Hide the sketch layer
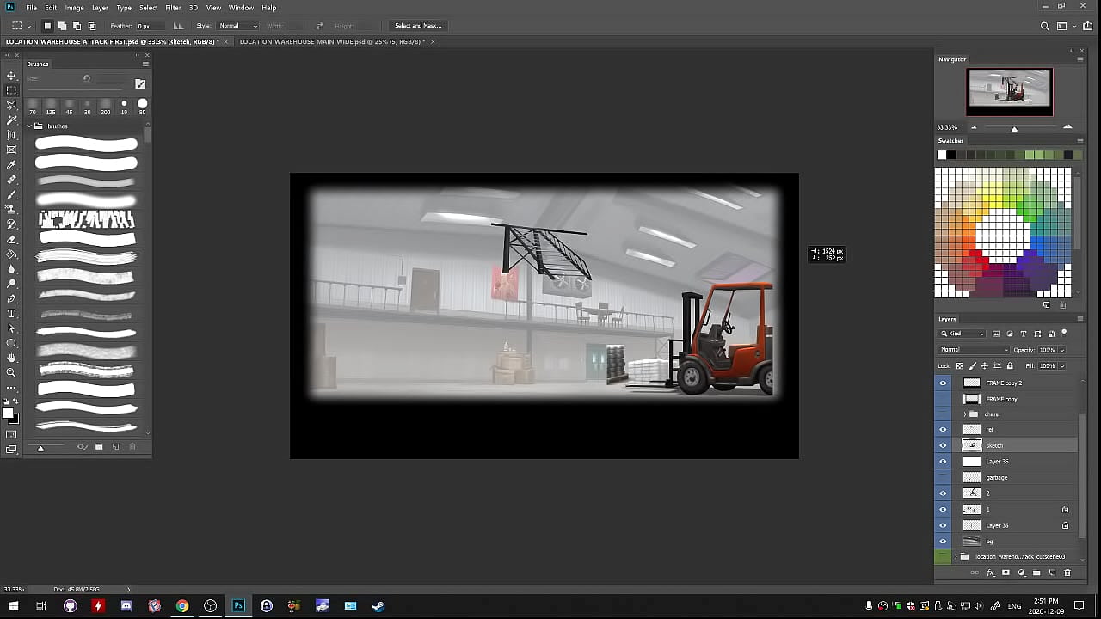Image resolution: width=1101 pixels, height=619 pixels. point(943,445)
